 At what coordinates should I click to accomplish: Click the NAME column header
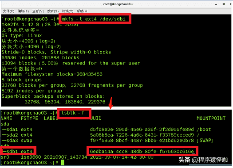tap(6, 118)
